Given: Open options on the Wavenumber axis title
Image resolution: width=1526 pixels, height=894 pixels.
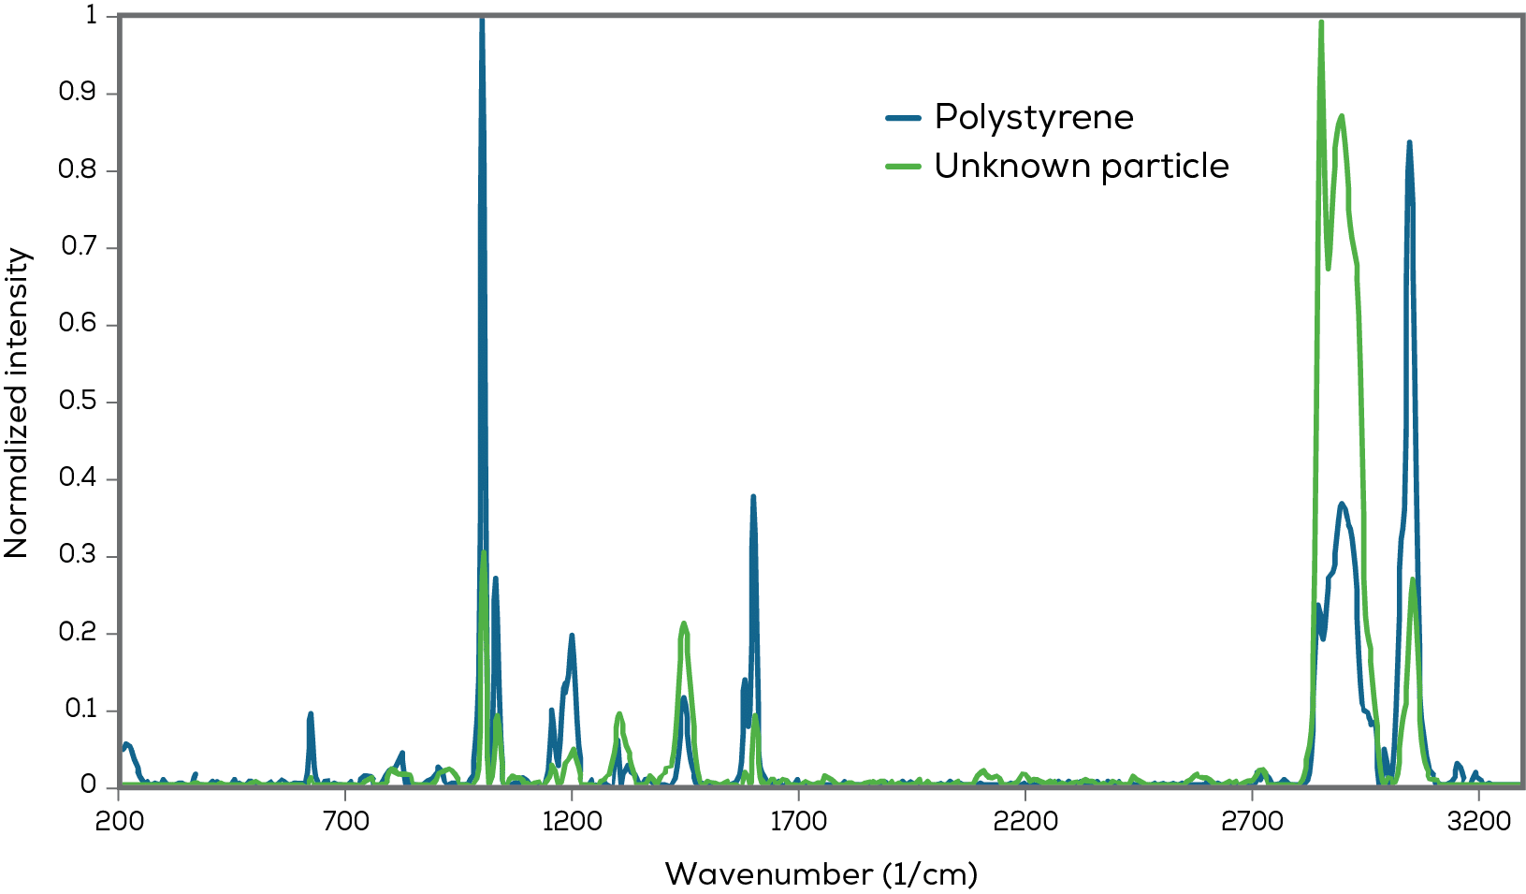Looking at the screenshot, I should 821,872.
